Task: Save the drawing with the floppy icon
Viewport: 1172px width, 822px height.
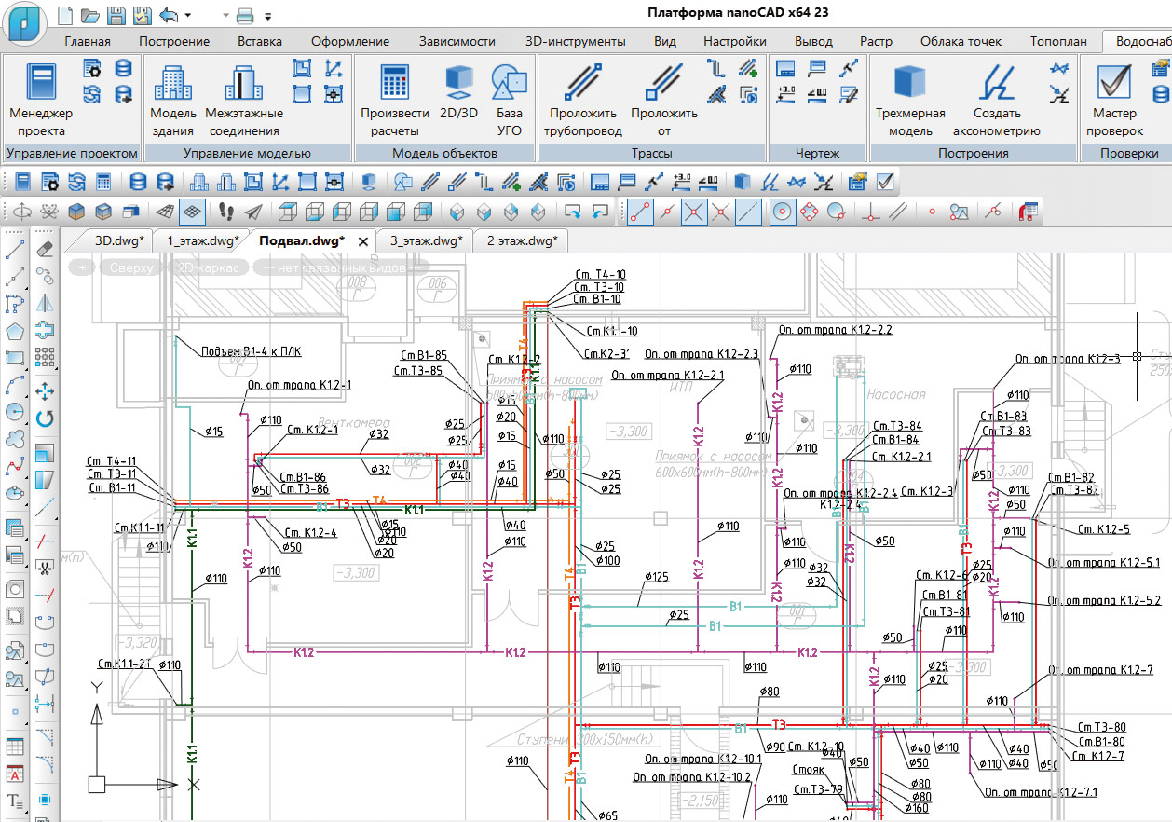Action: [x=116, y=15]
